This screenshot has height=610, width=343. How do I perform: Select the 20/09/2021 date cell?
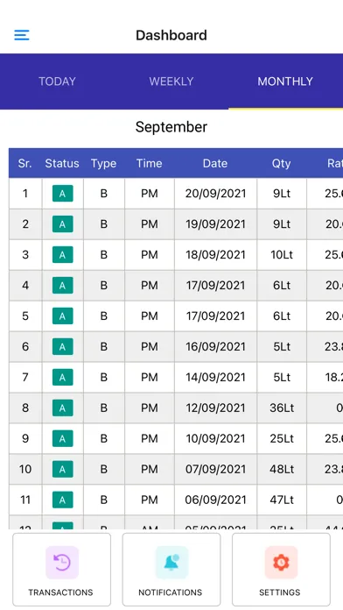pos(215,194)
